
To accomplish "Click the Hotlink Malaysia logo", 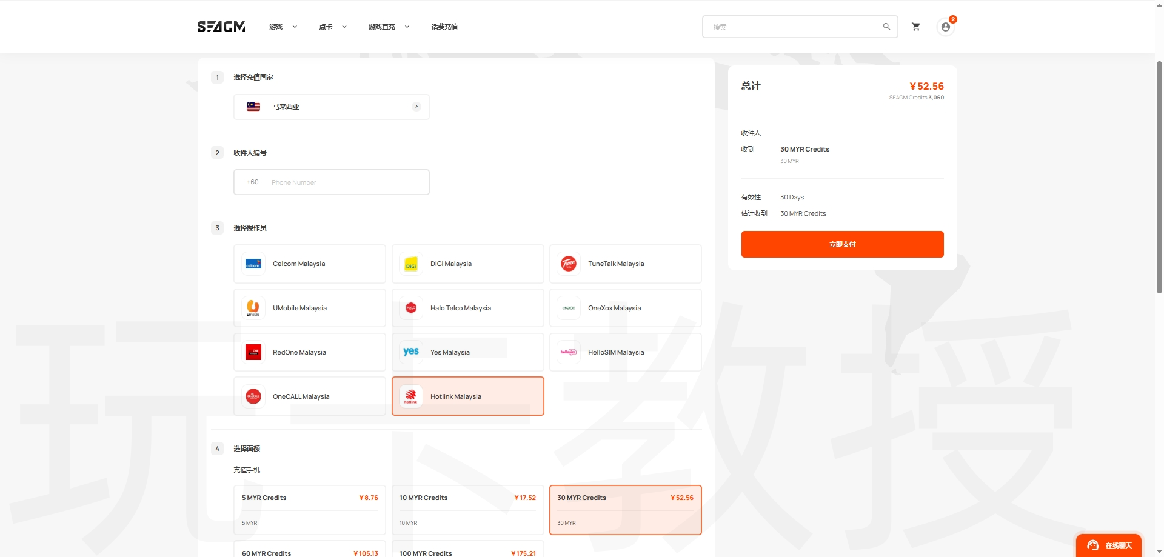I will [x=411, y=396].
